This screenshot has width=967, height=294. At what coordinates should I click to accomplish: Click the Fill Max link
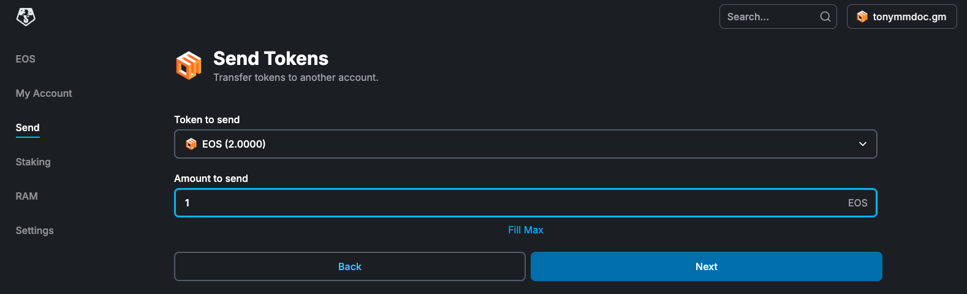[526, 230]
